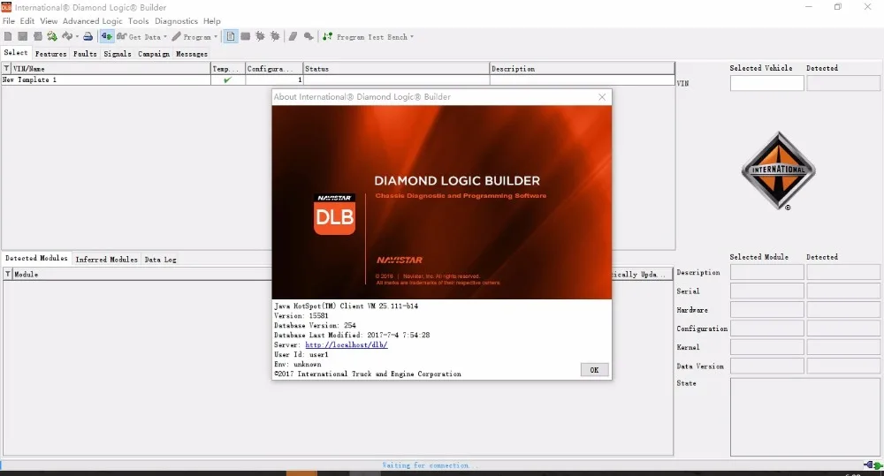Open the Help menu
Image resolution: width=884 pixels, height=476 pixels.
click(x=212, y=21)
